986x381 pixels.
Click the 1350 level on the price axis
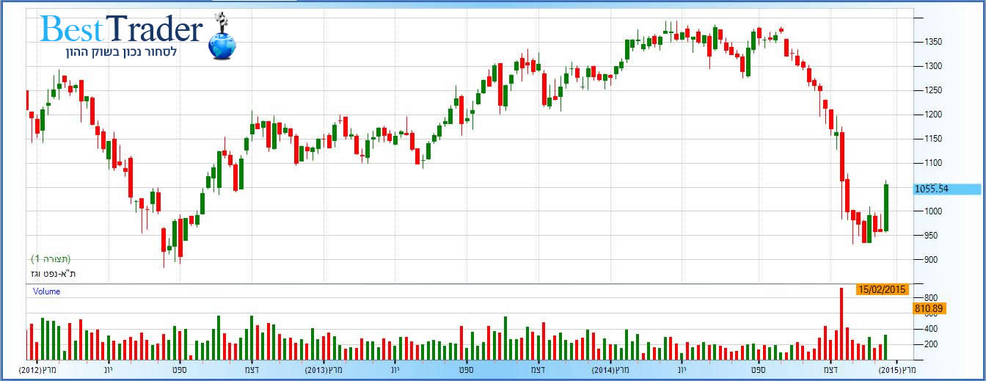click(932, 42)
